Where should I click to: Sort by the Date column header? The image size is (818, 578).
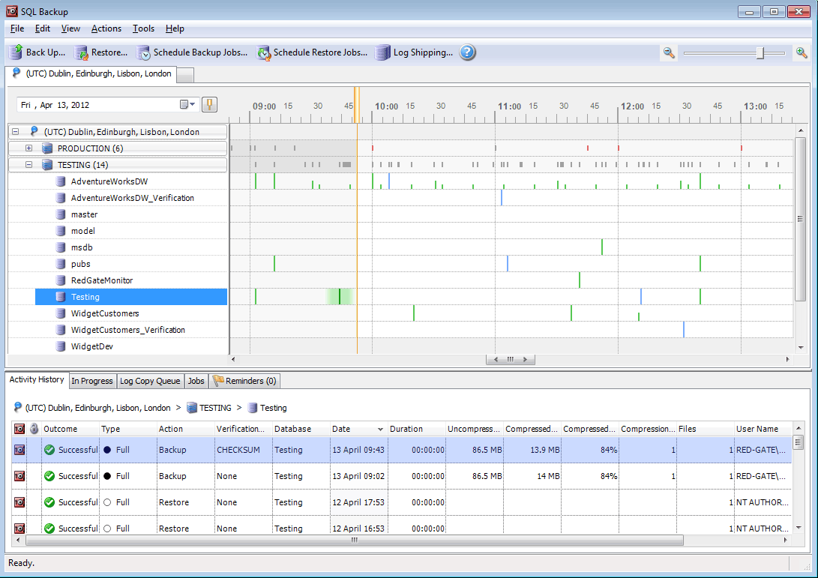358,429
